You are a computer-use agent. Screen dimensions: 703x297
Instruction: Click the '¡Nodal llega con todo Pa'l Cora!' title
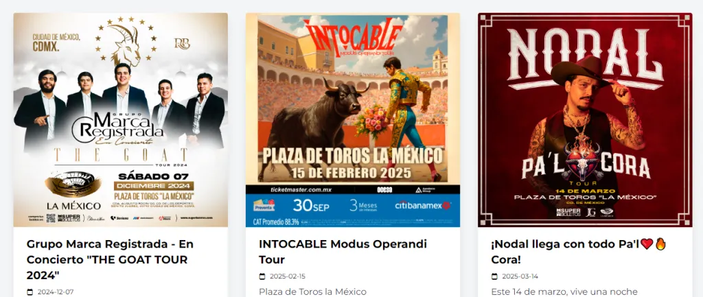[579, 252]
